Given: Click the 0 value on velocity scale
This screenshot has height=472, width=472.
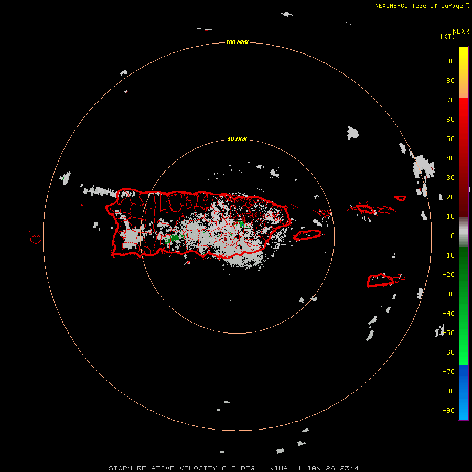Looking at the screenshot, I should coord(453,236).
